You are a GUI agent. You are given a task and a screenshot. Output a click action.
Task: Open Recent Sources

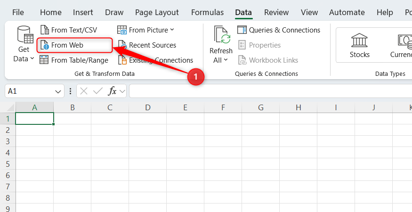(x=147, y=45)
